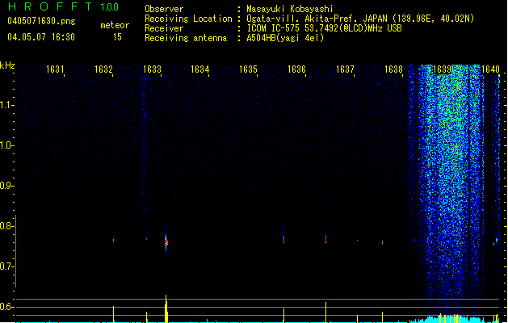Click the ICOM IC-575 receiver text

[325, 28]
